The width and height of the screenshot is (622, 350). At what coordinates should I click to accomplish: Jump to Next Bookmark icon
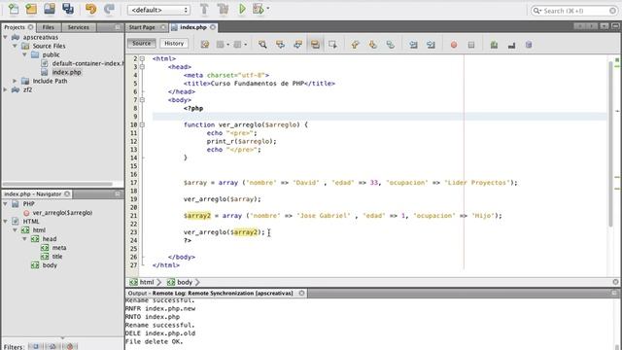(373, 45)
